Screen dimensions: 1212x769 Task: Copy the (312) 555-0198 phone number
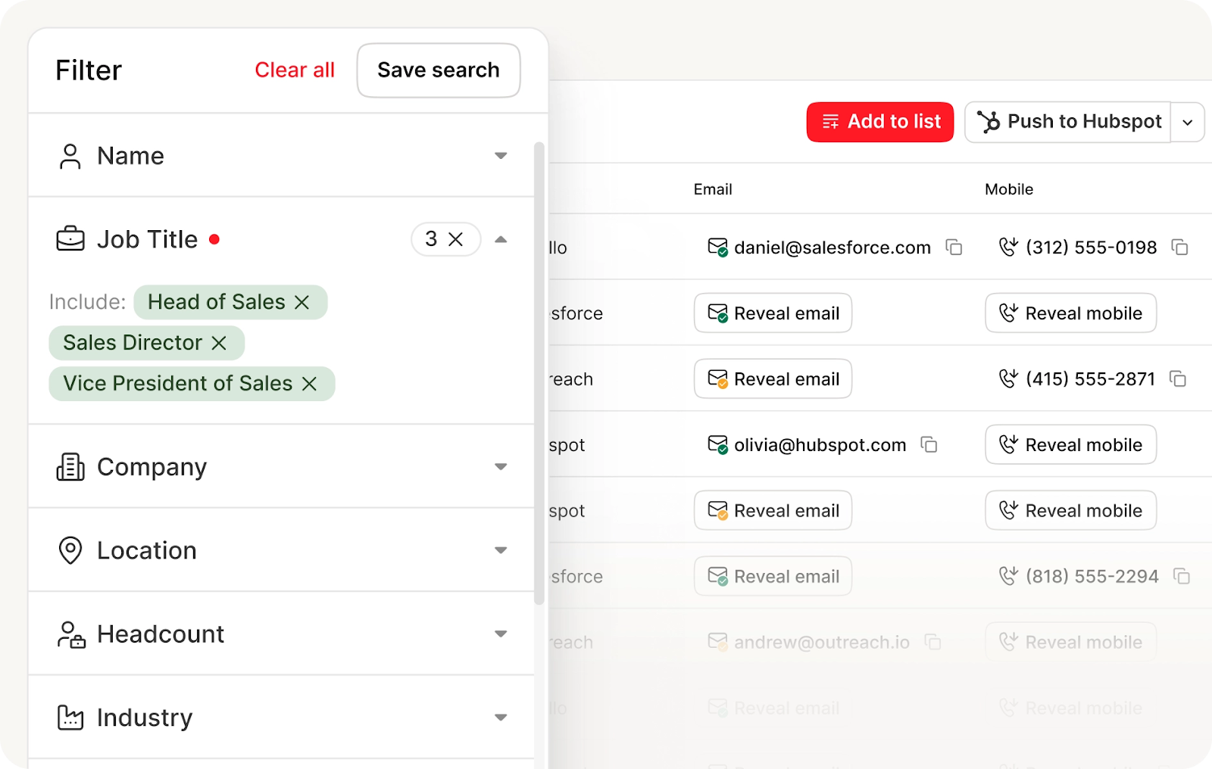tap(1180, 248)
